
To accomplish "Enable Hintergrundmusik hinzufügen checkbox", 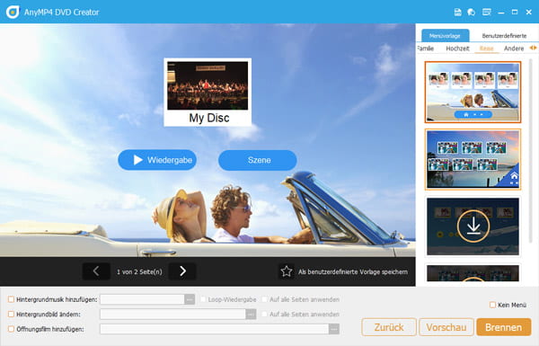I will tap(11, 299).
